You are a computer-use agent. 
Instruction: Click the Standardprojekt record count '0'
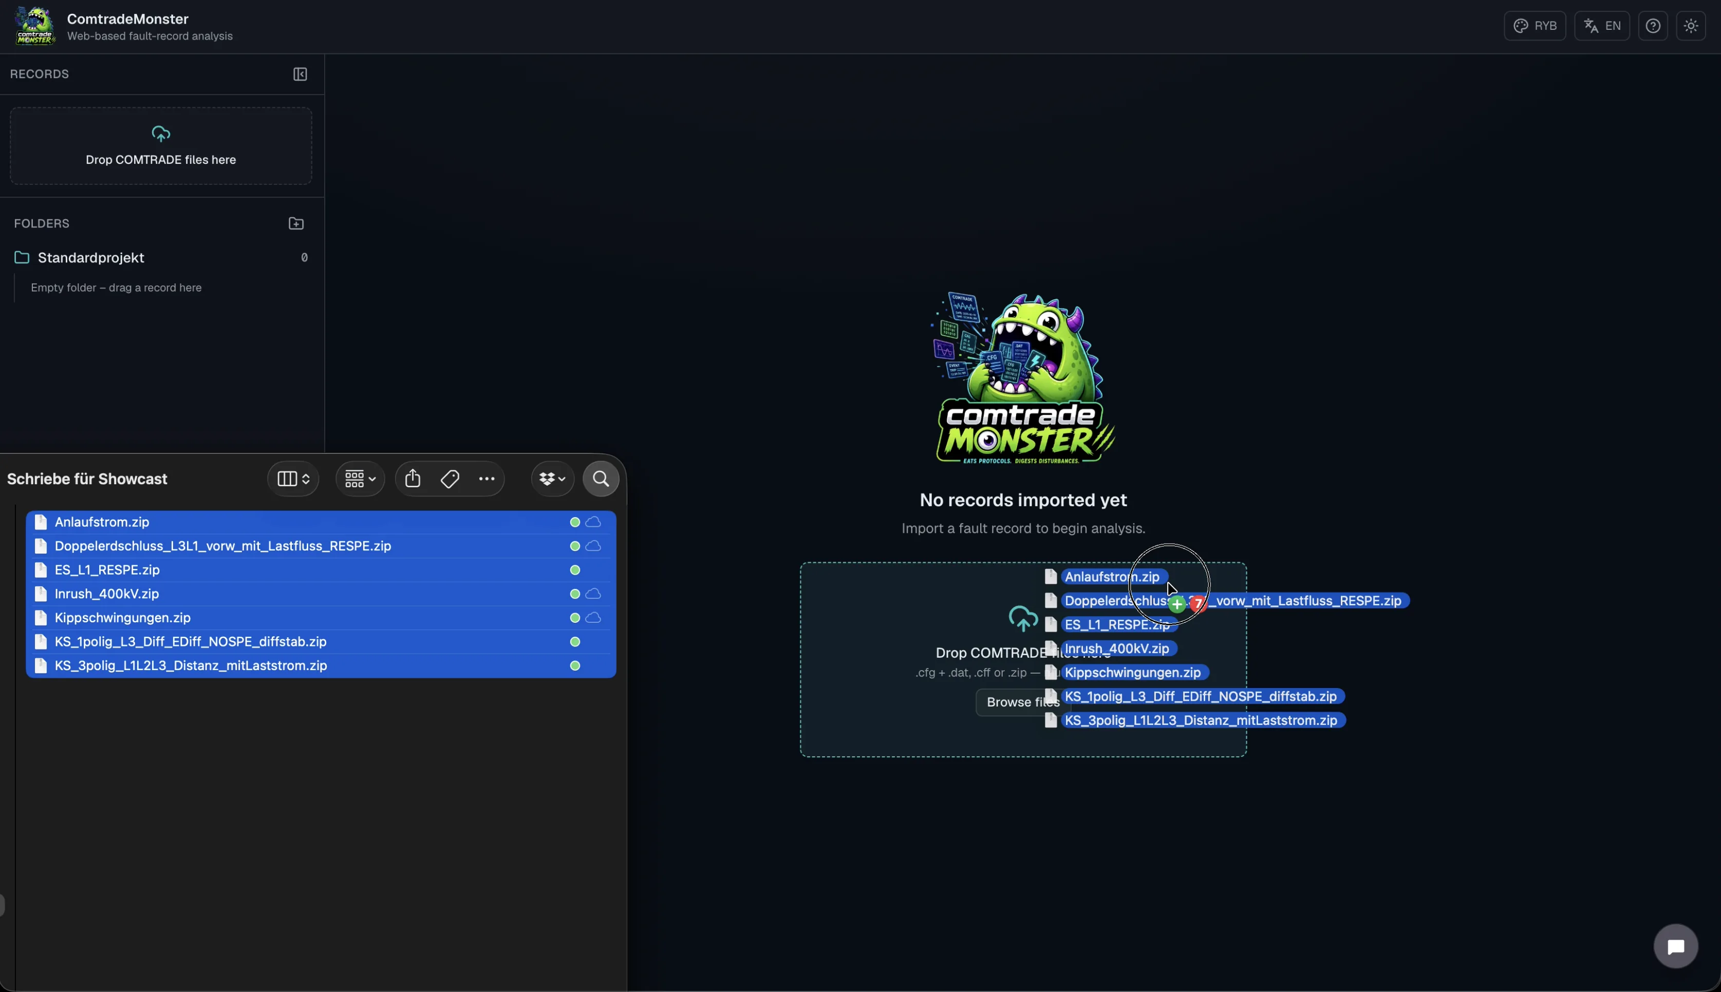(x=304, y=258)
